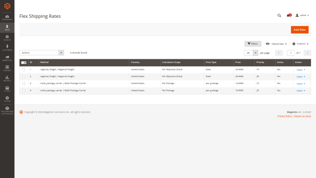
Task: Open the admin account menu
Action: pos(302,15)
